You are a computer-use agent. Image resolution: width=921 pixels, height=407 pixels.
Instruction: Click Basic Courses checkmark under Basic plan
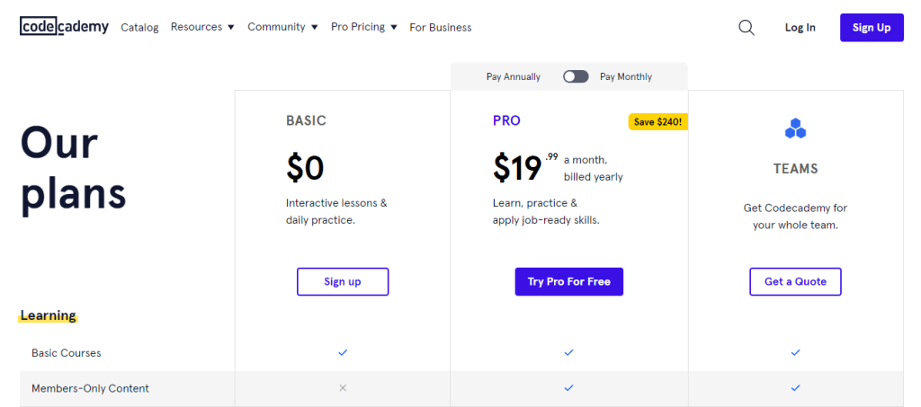pyautogui.click(x=343, y=352)
